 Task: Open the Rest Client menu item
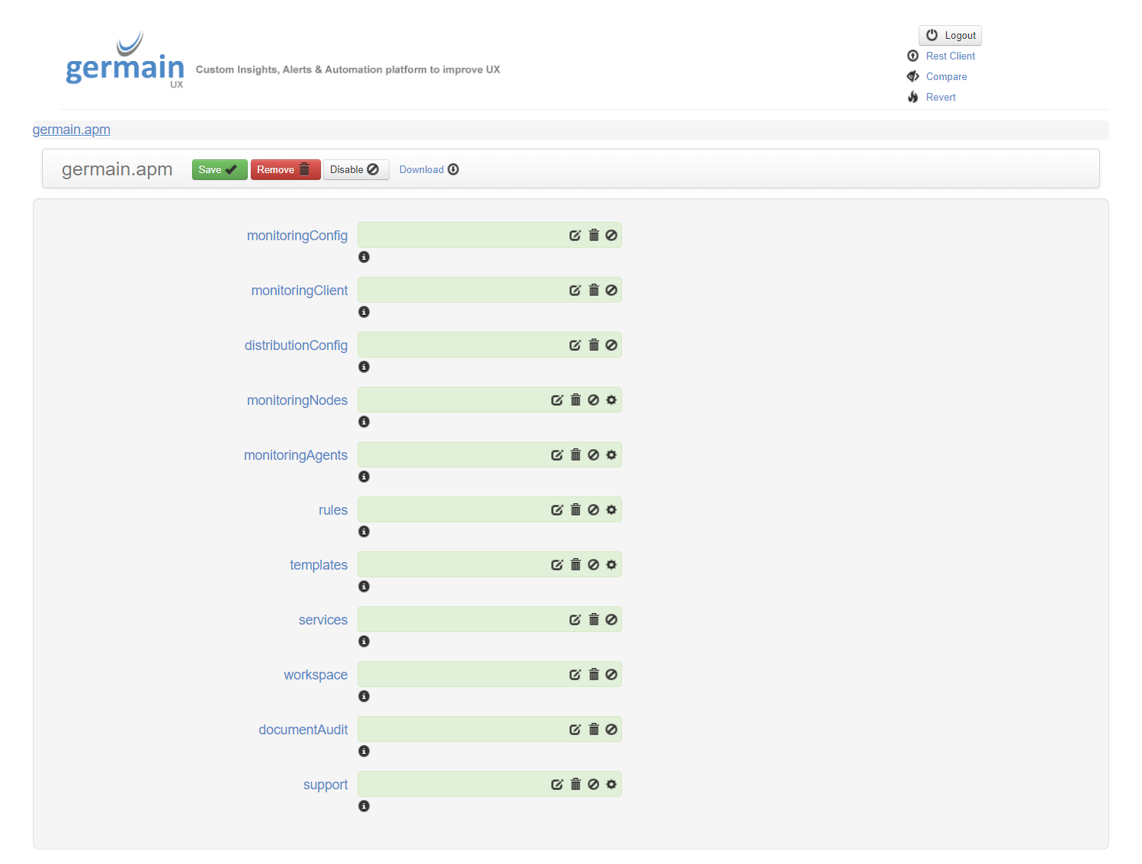click(x=950, y=56)
